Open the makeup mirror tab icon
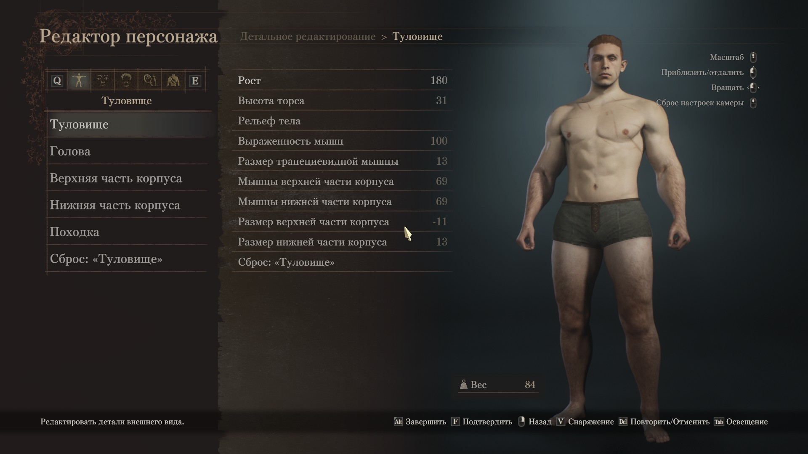 click(150, 81)
